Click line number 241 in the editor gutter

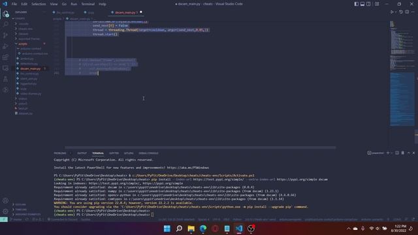click(56, 72)
